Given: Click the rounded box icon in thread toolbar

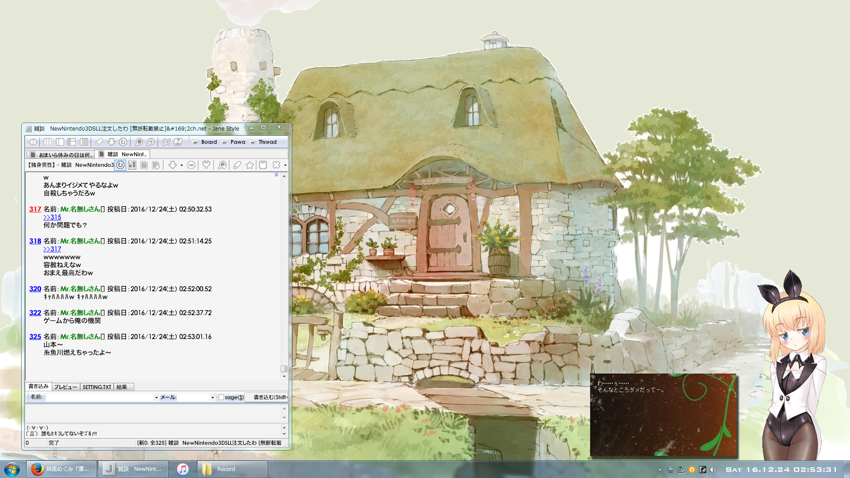Looking at the screenshot, I should (x=263, y=165).
